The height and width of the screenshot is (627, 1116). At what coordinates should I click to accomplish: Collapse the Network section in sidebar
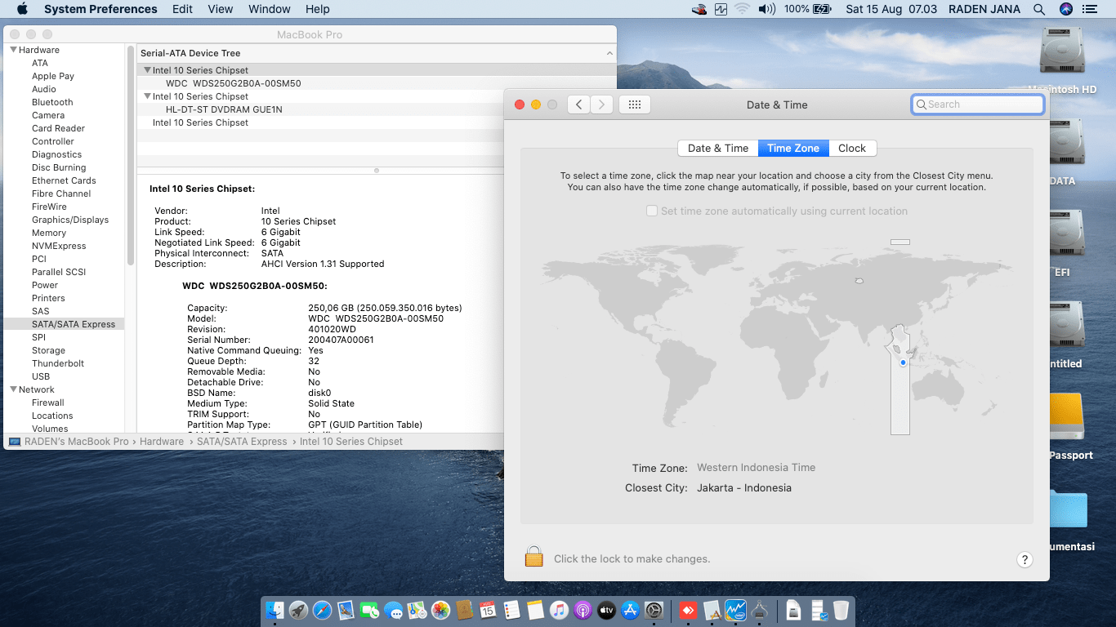pos(13,389)
